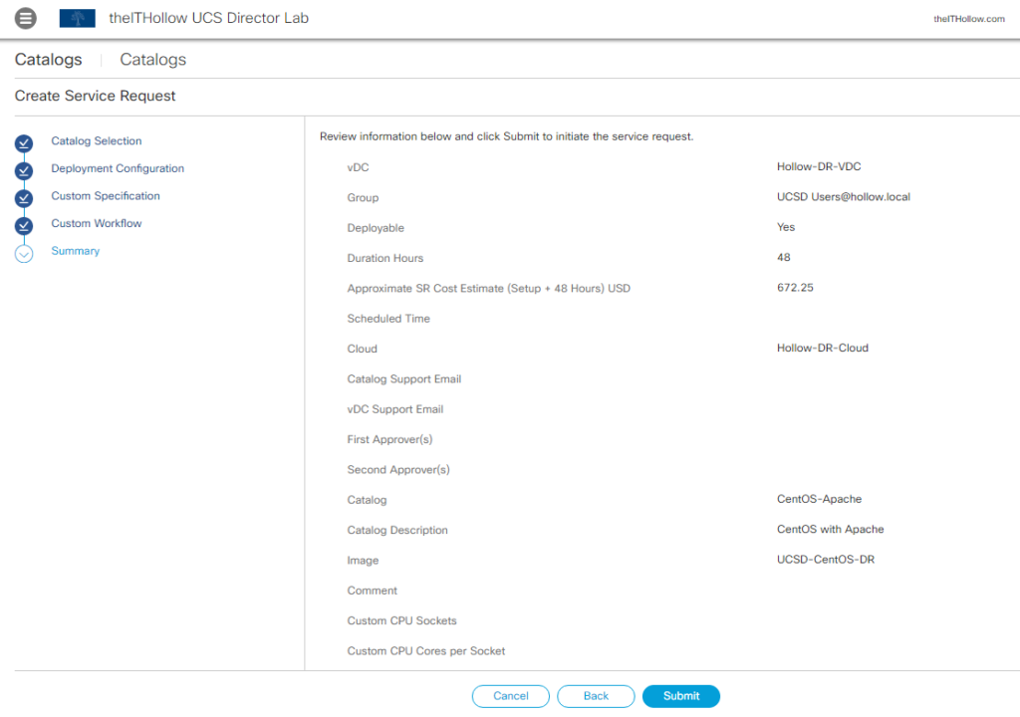Click the chevron circle next to Summary
1020x717 pixels.
[x=23, y=251]
